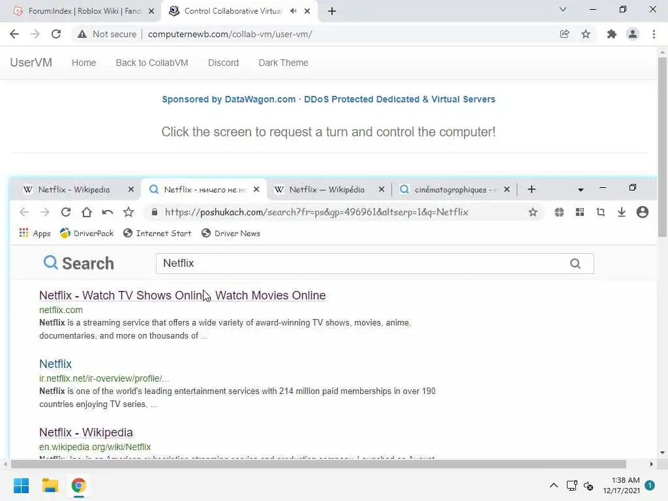This screenshot has height=501, width=668.
Task: Click Chrome icon on taskbar
Action: point(79,485)
